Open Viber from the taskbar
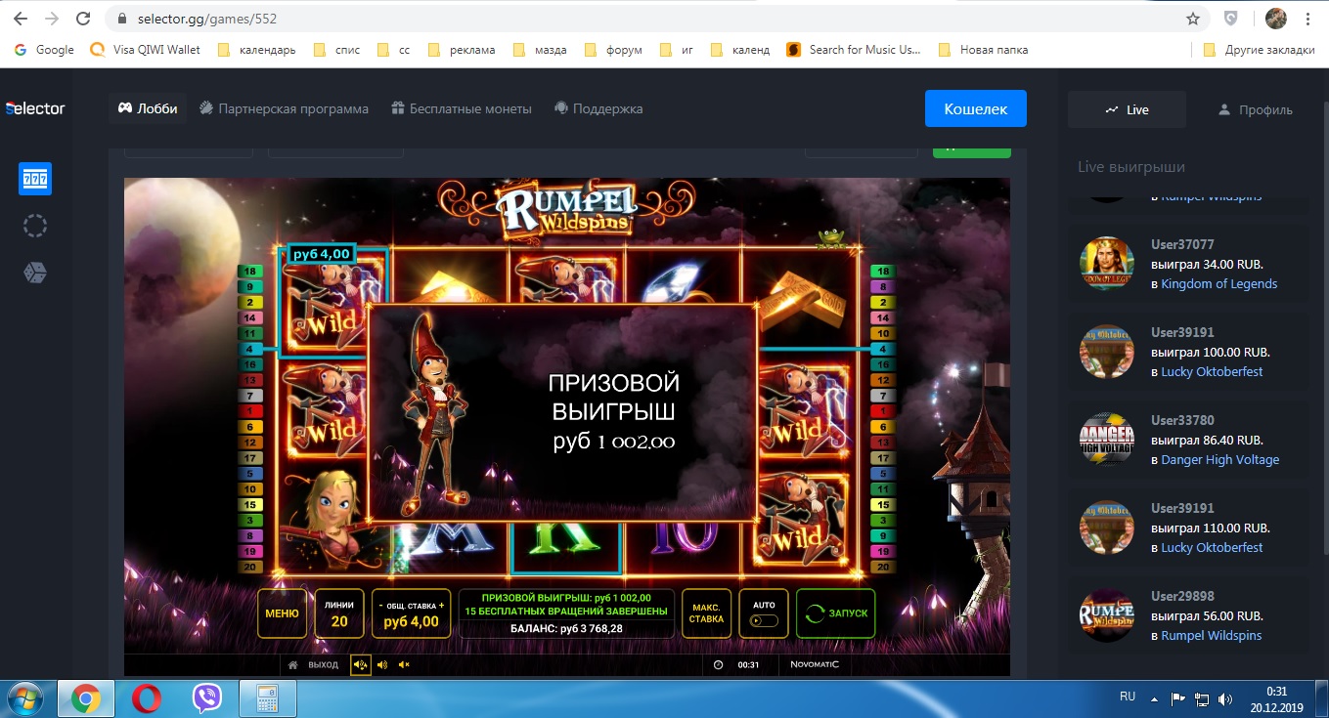Screen dimensions: 1329x718 206,698
